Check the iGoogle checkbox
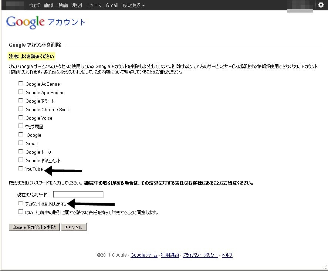Screen dimensions: 328x271 21,135
